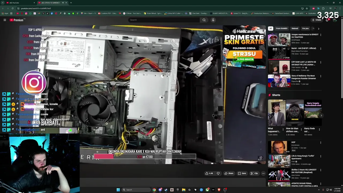Open the Share dialog
This screenshot has height=193, width=343.
click(229, 173)
